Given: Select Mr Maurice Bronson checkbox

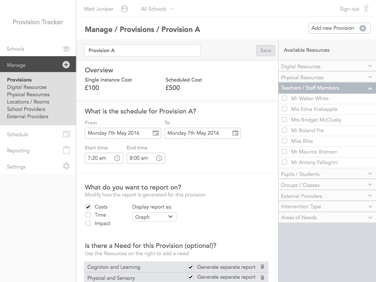Looking at the screenshot, I should coord(285,152).
